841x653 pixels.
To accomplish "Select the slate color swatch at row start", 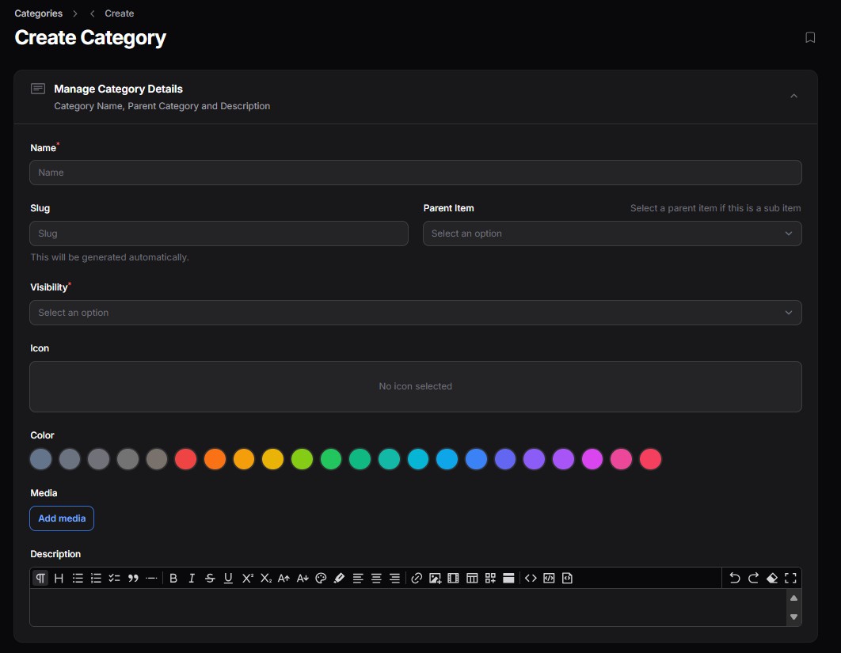I will coord(40,459).
